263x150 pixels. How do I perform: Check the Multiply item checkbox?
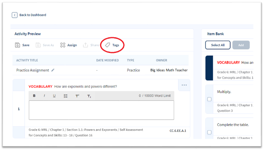coord(210,99)
